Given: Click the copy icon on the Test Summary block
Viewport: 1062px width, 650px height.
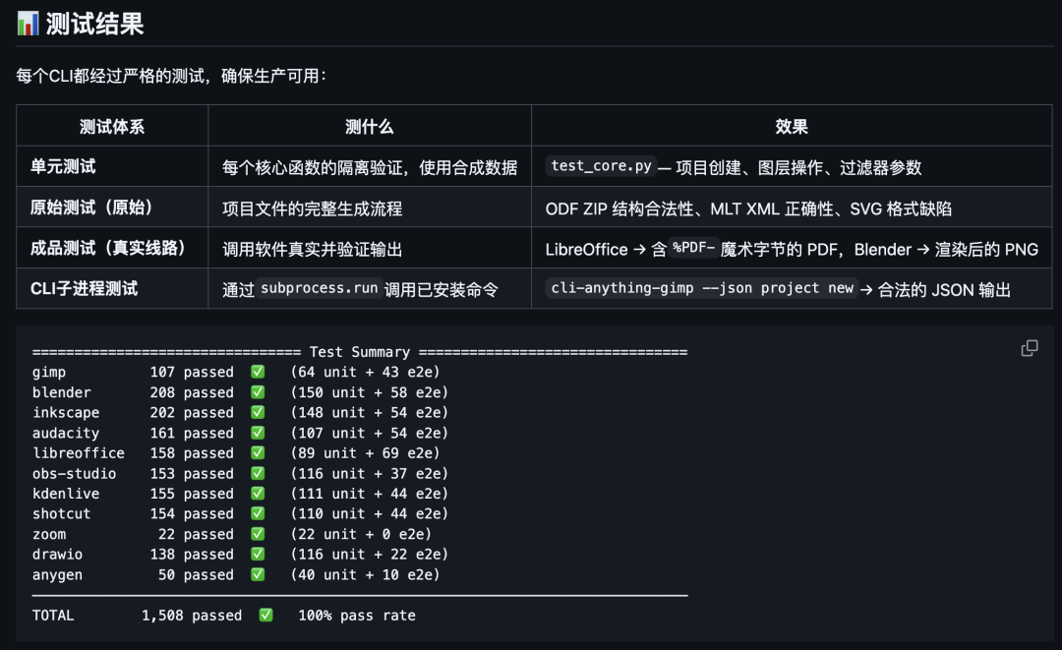Looking at the screenshot, I should pos(1030,348).
